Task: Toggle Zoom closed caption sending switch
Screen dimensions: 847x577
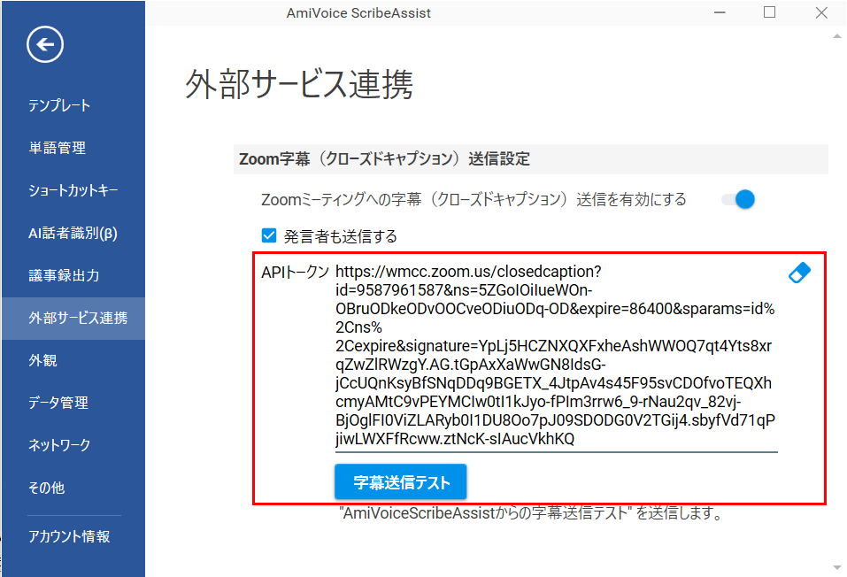Action: point(738,199)
